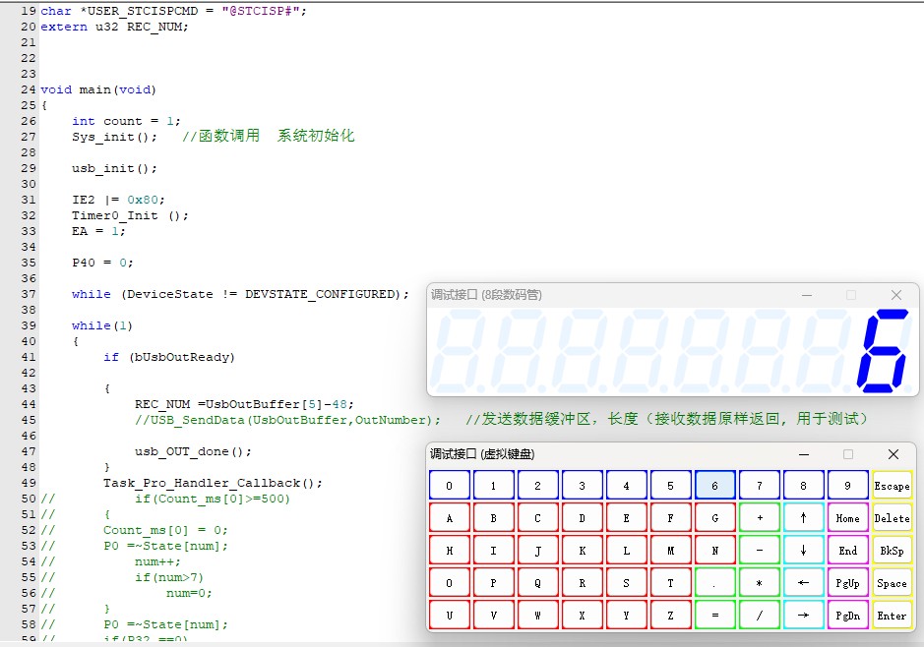Click the down arrow key
924x647 pixels.
pos(803,551)
